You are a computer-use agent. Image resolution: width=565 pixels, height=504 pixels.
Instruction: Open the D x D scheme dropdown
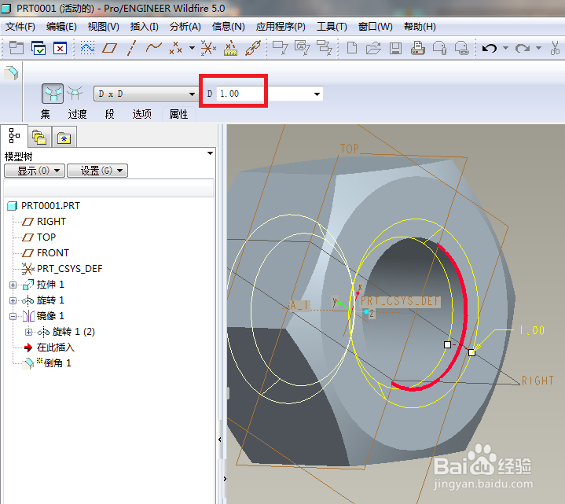(145, 94)
